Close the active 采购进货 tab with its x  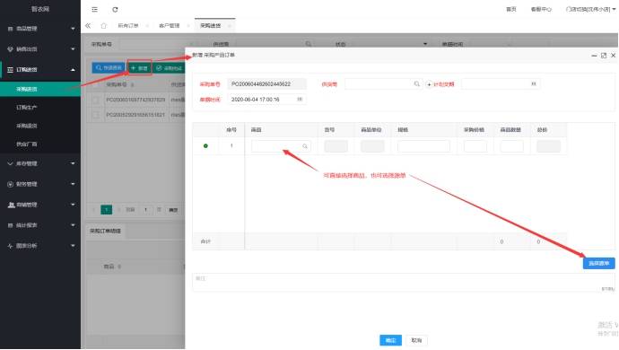pos(230,26)
